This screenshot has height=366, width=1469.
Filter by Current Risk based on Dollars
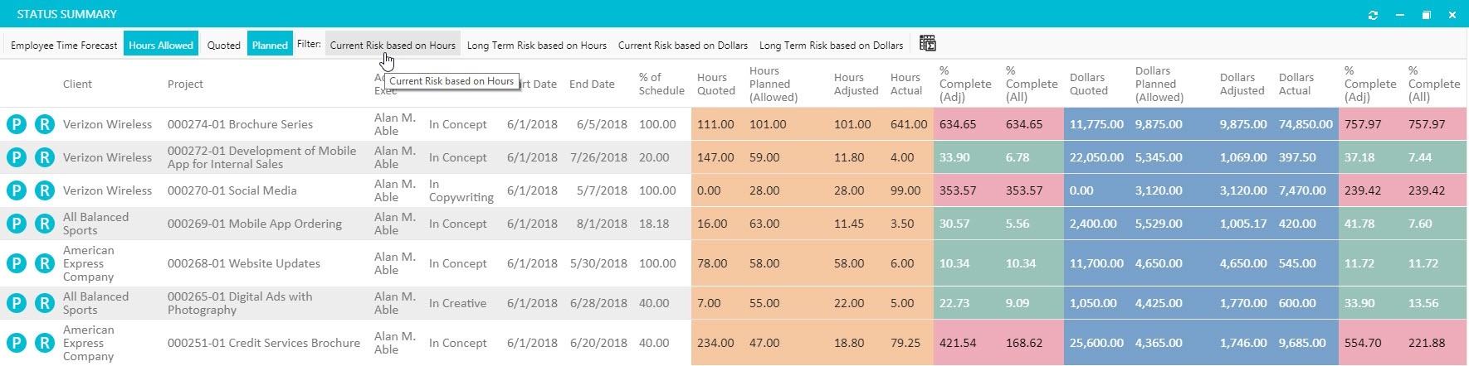pos(682,45)
